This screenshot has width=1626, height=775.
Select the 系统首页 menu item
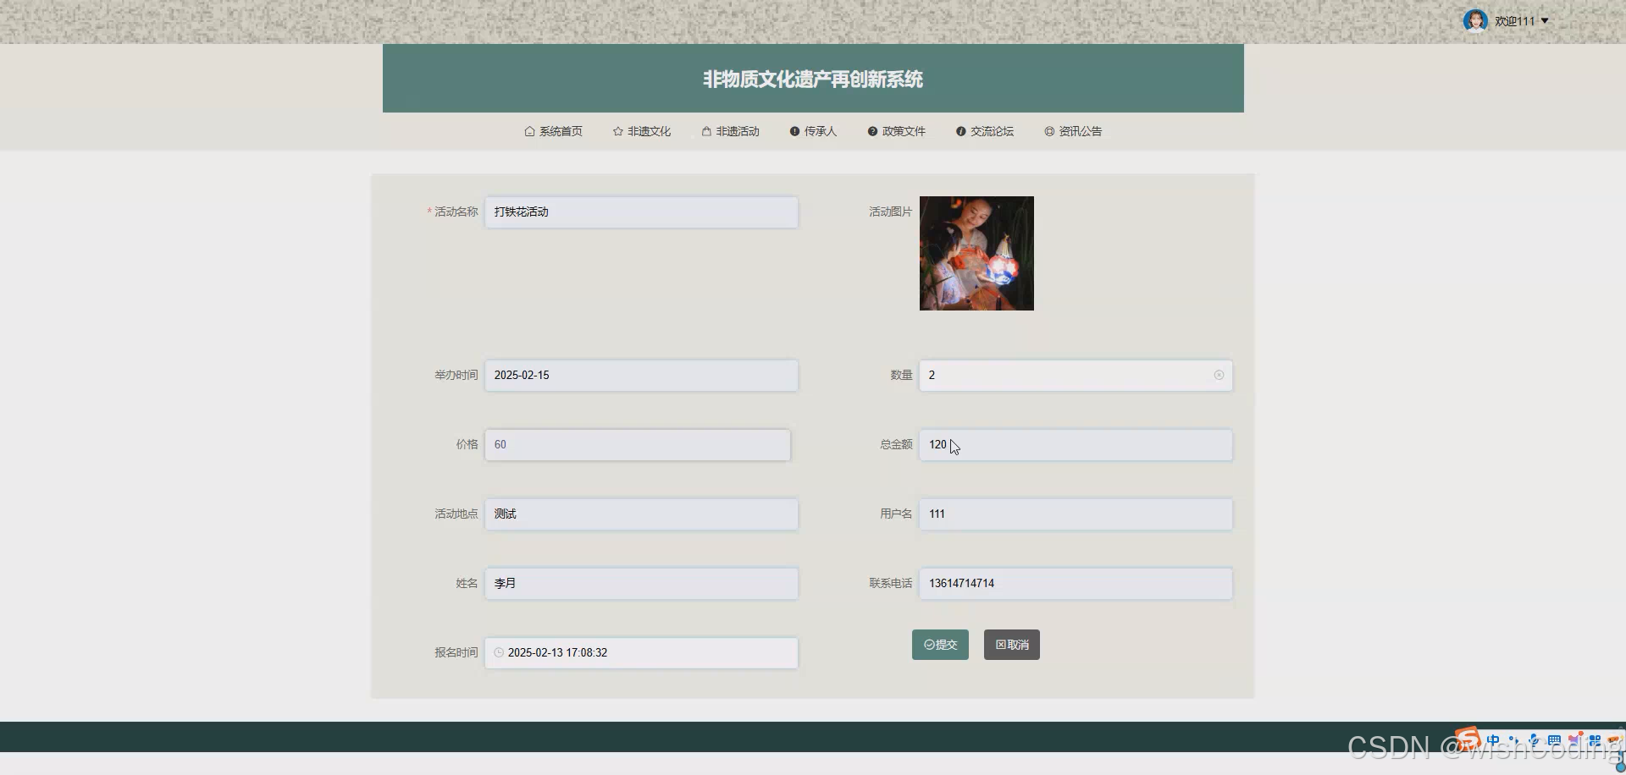(x=561, y=131)
